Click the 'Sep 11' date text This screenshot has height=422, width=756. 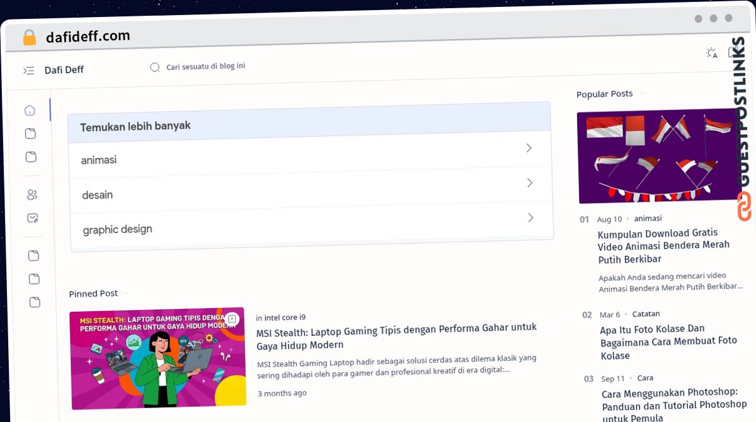click(x=613, y=379)
